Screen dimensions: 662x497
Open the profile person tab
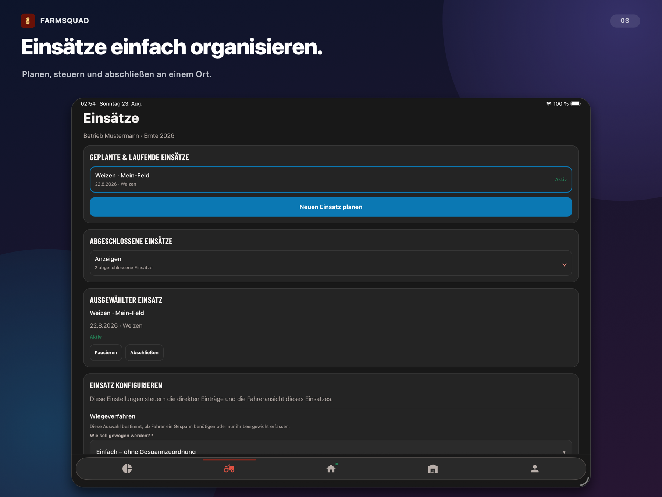535,469
